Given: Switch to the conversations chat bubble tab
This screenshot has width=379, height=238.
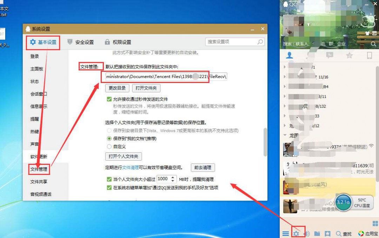Looking at the screenshot, I should (330, 55).
